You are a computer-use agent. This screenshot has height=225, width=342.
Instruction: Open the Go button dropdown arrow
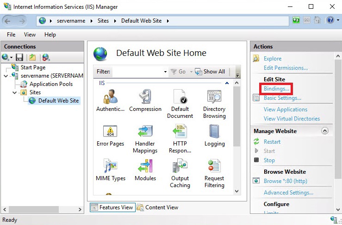[191, 72]
